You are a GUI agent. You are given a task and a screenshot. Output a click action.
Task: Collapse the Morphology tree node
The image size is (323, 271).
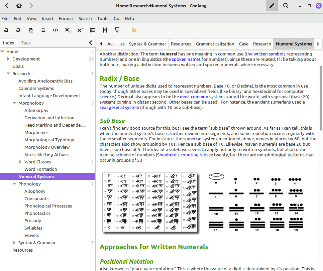click(x=14, y=103)
